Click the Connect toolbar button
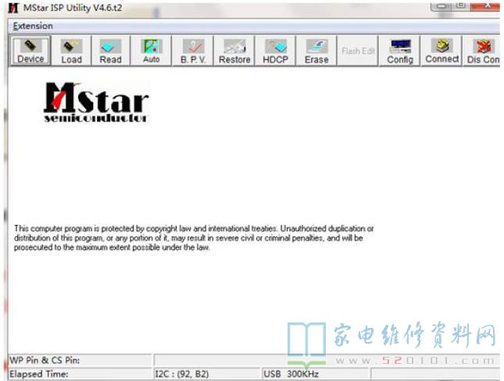This screenshot has height=381, width=504. (x=442, y=51)
